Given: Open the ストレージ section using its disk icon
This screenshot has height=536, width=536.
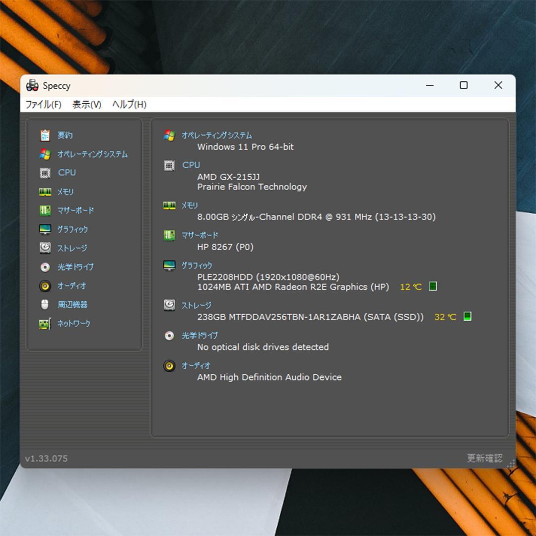Looking at the screenshot, I should [x=45, y=248].
